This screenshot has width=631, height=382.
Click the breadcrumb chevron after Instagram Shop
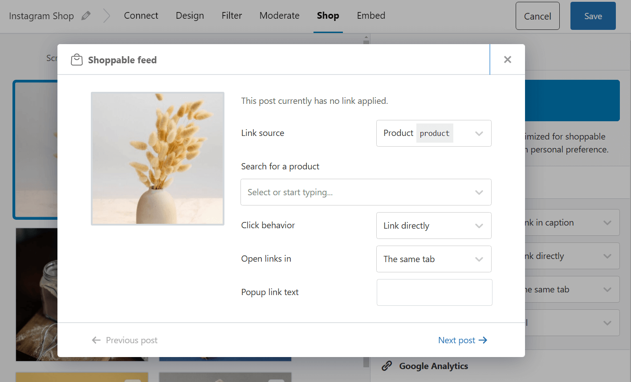pos(106,15)
